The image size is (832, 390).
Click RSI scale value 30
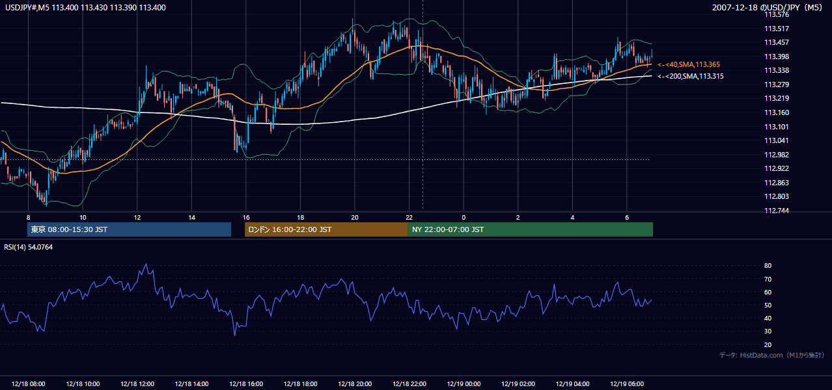768,331
